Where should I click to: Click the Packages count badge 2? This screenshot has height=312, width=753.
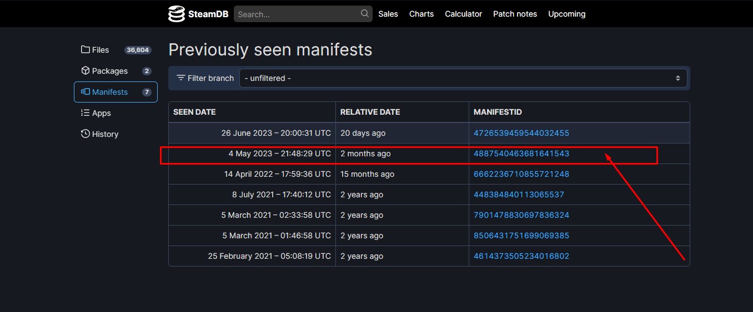coord(147,71)
